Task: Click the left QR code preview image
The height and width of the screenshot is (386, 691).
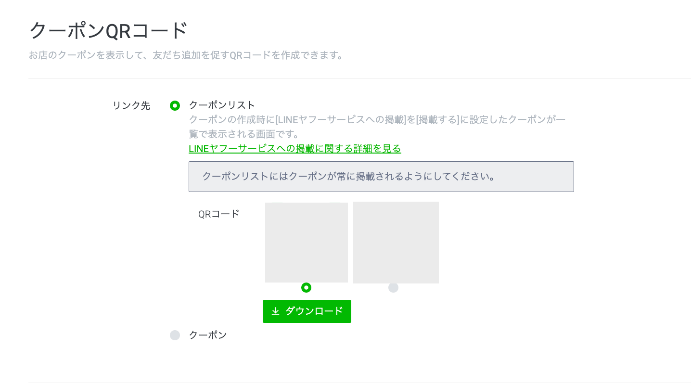Action: click(306, 242)
